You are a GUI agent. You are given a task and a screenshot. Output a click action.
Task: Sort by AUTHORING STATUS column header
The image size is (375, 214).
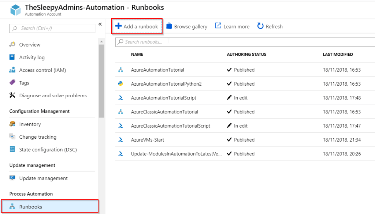point(246,55)
